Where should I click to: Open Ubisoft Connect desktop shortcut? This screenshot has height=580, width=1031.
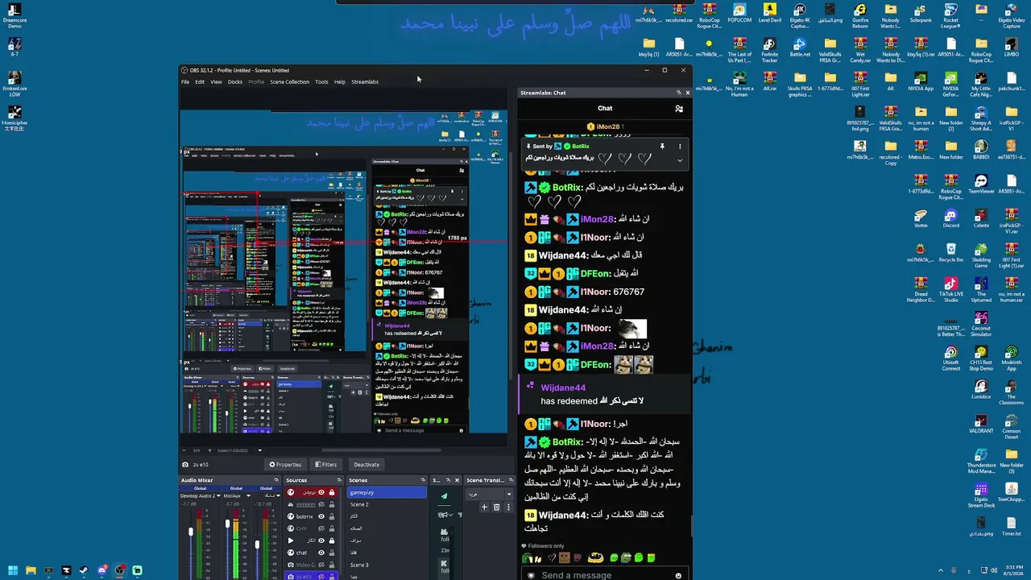point(950,358)
